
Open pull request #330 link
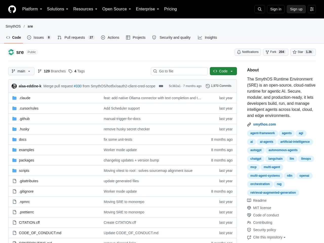[x=78, y=86]
